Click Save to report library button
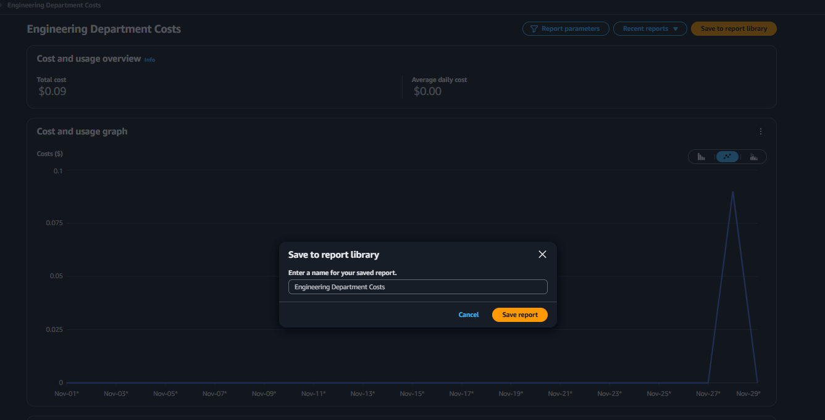The width and height of the screenshot is (825, 420). tap(734, 29)
